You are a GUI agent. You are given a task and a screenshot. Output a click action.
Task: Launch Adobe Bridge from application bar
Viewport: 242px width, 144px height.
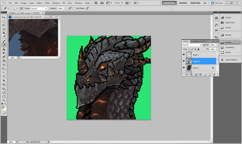pyautogui.click(x=96, y=3)
